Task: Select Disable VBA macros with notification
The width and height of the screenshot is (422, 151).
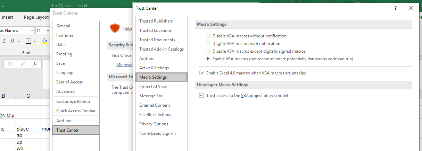Action: [x=208, y=44]
